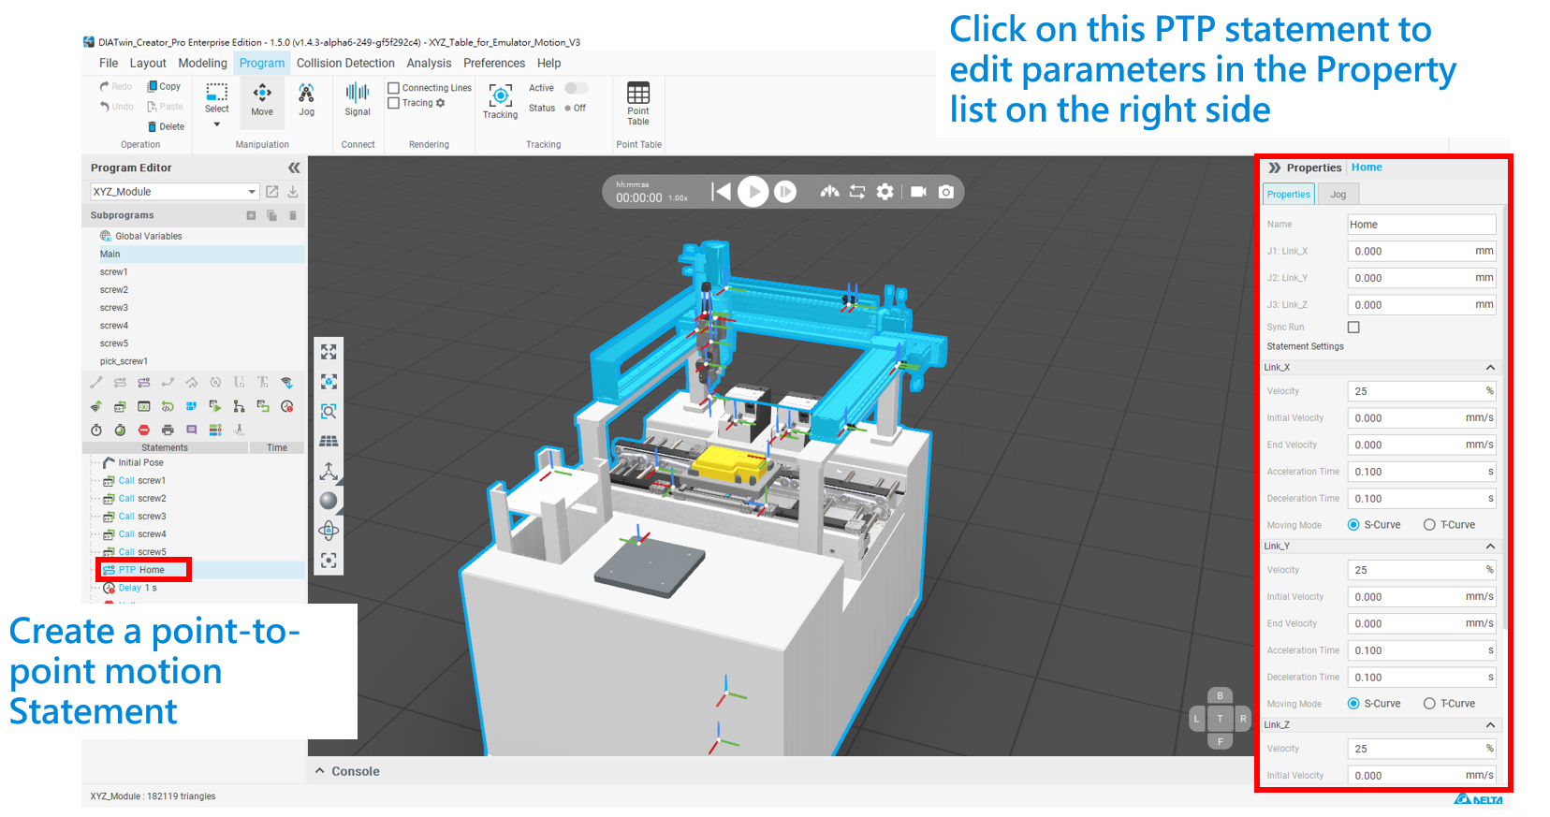Viewport: 1550px width, 817px height.
Task: Open the Collision Detection menu
Action: (x=345, y=64)
